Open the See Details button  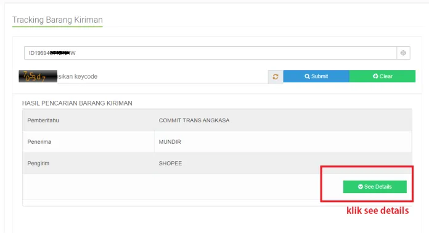pos(375,187)
